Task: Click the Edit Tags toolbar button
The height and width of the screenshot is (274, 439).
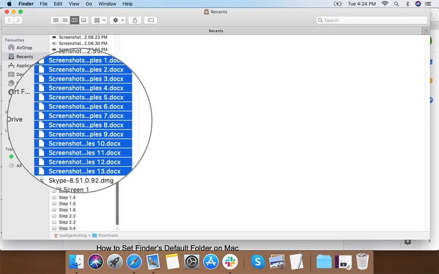Action: point(151,20)
